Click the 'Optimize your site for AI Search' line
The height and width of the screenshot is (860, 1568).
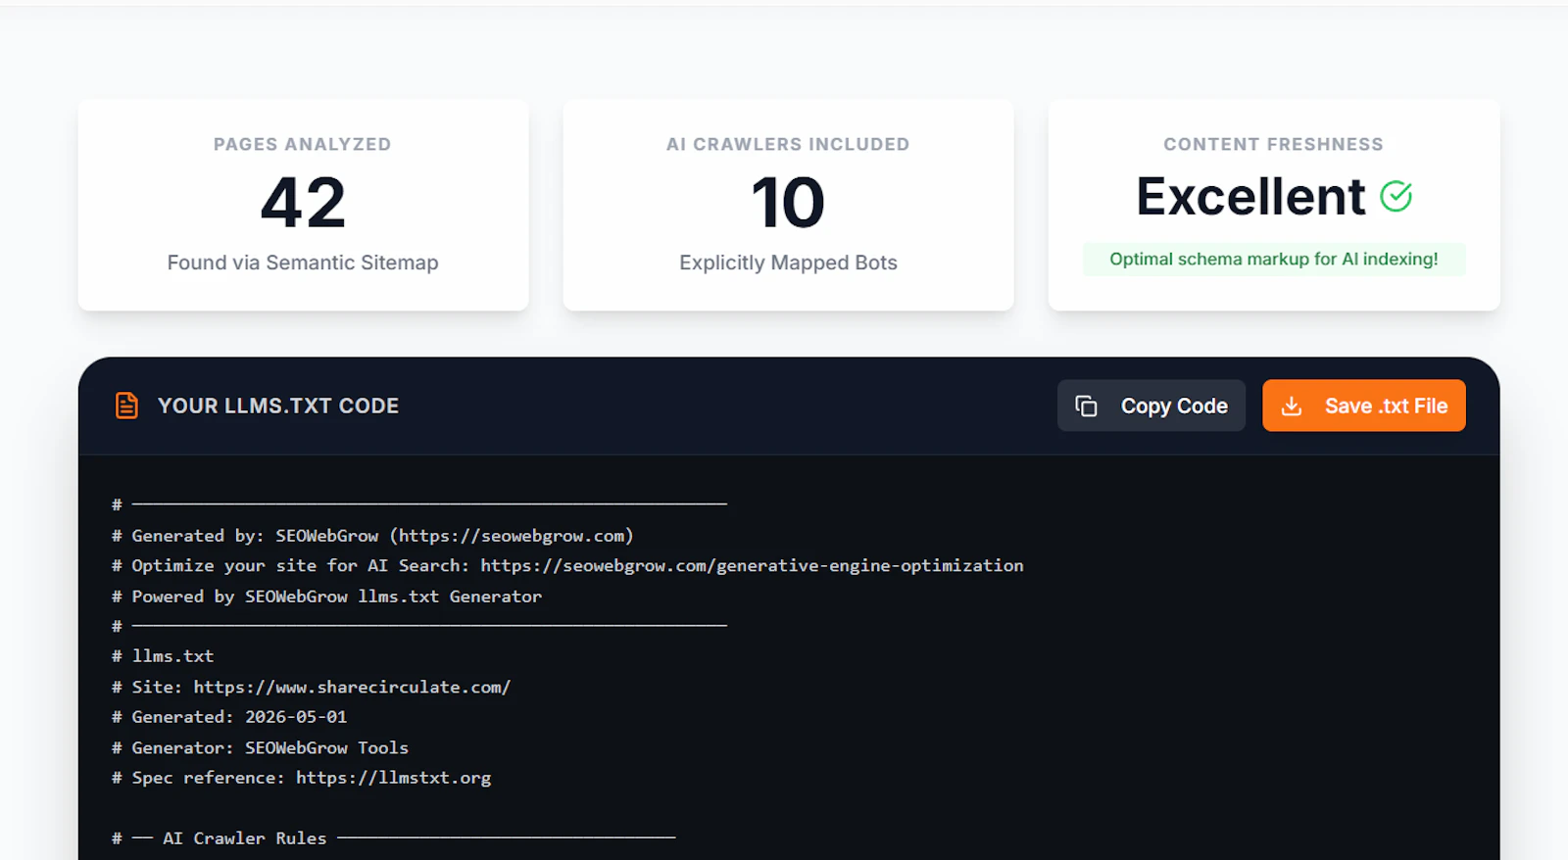point(567,566)
